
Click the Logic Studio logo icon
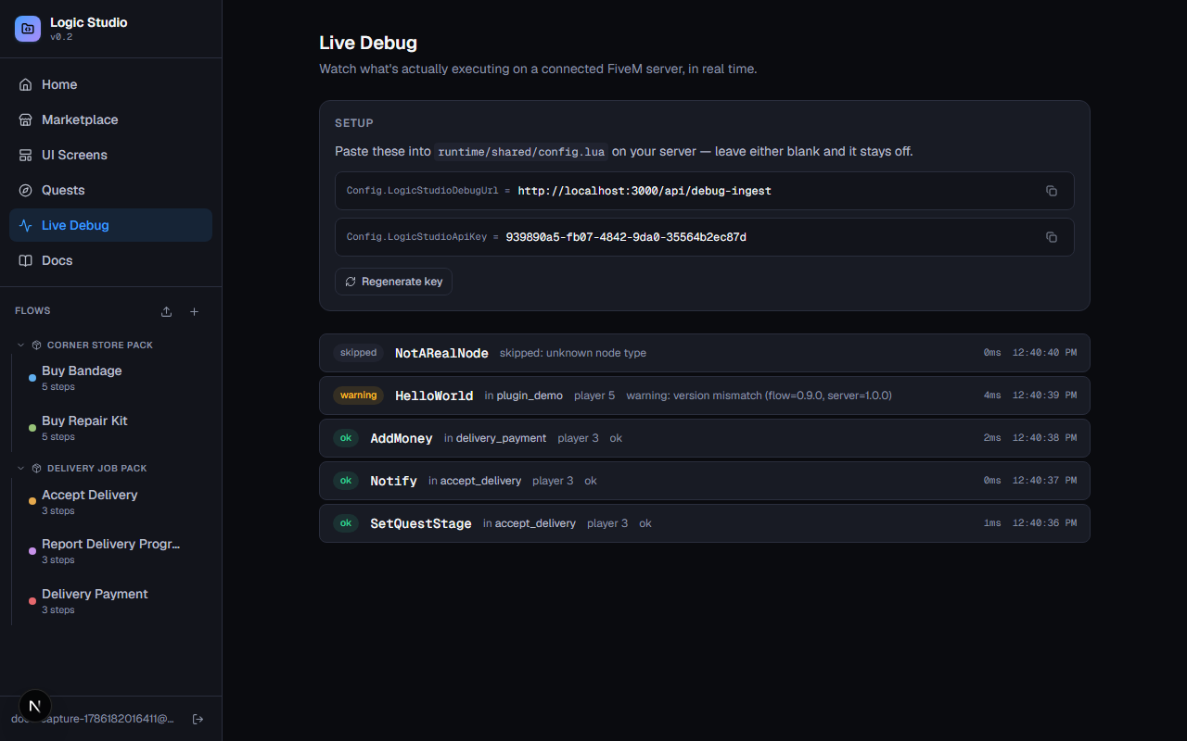click(28, 29)
